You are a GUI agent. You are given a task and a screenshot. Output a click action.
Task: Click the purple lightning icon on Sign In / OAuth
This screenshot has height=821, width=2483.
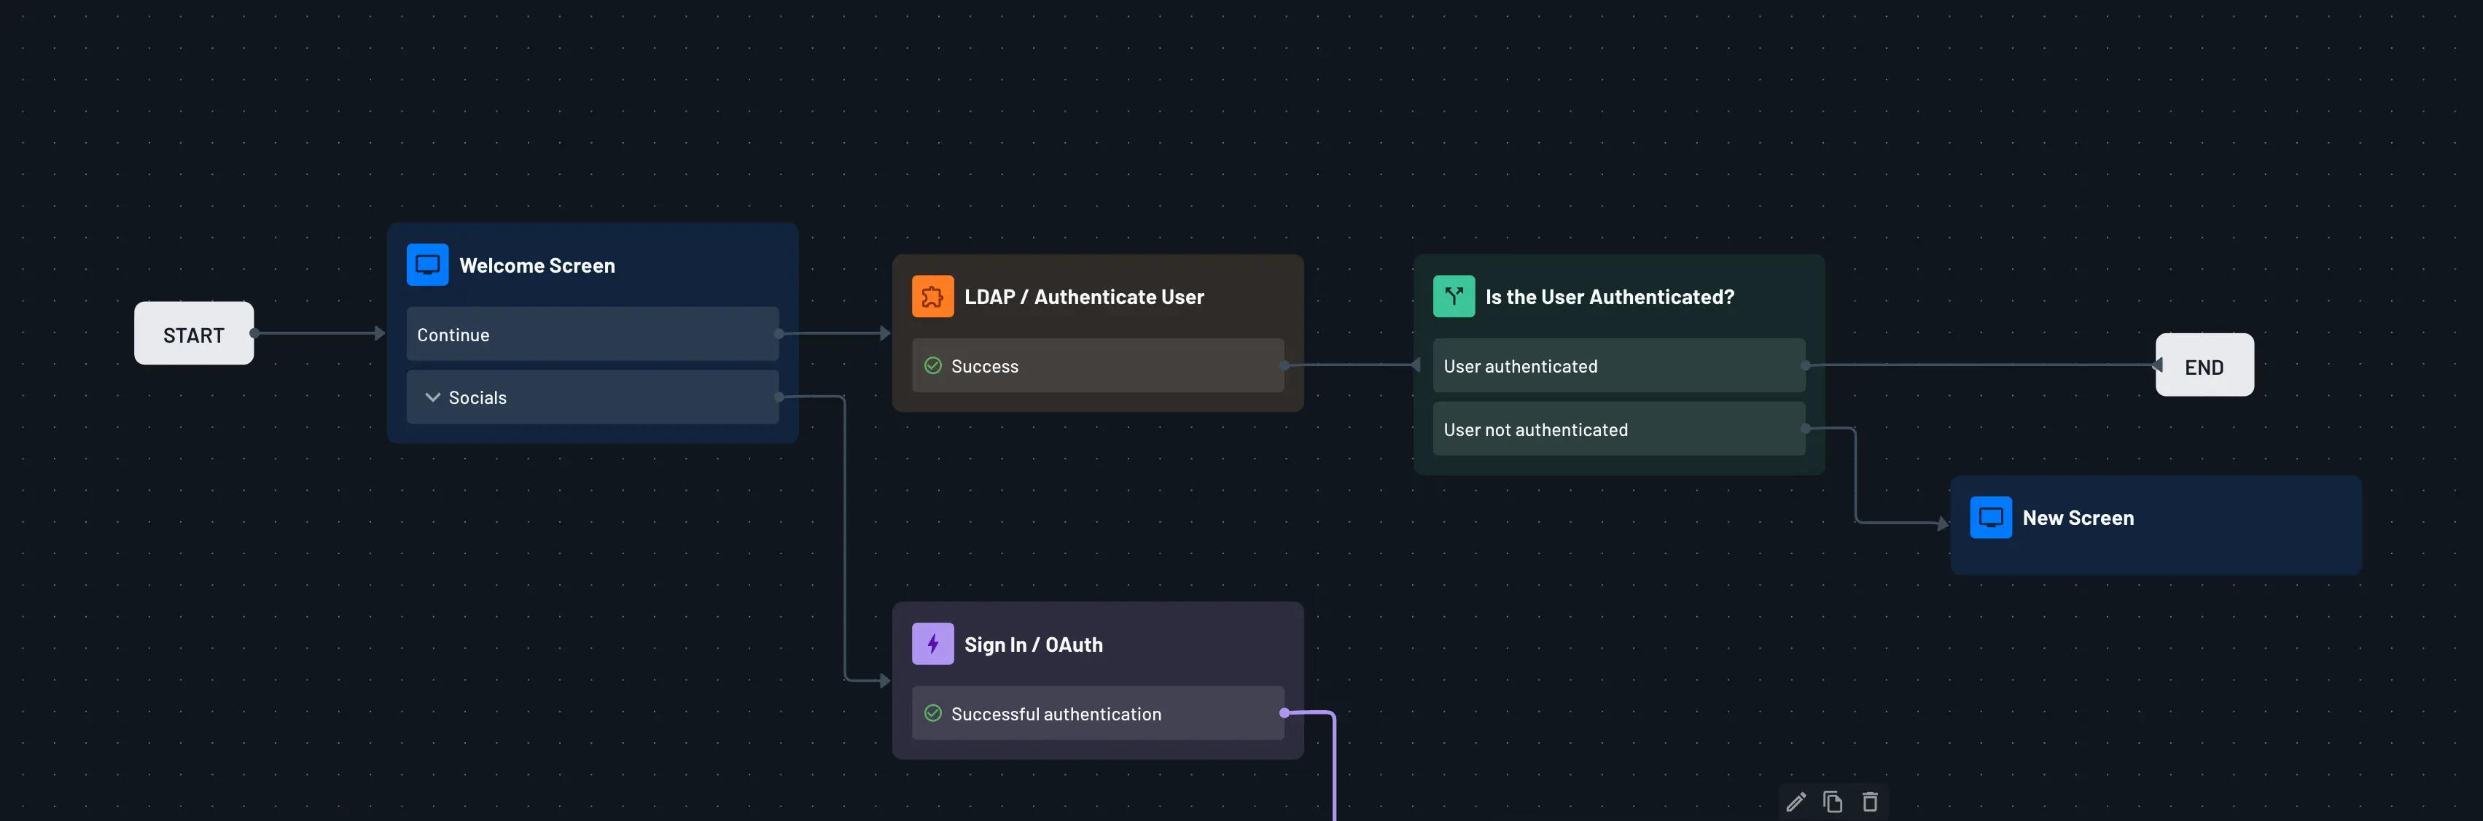click(x=932, y=643)
